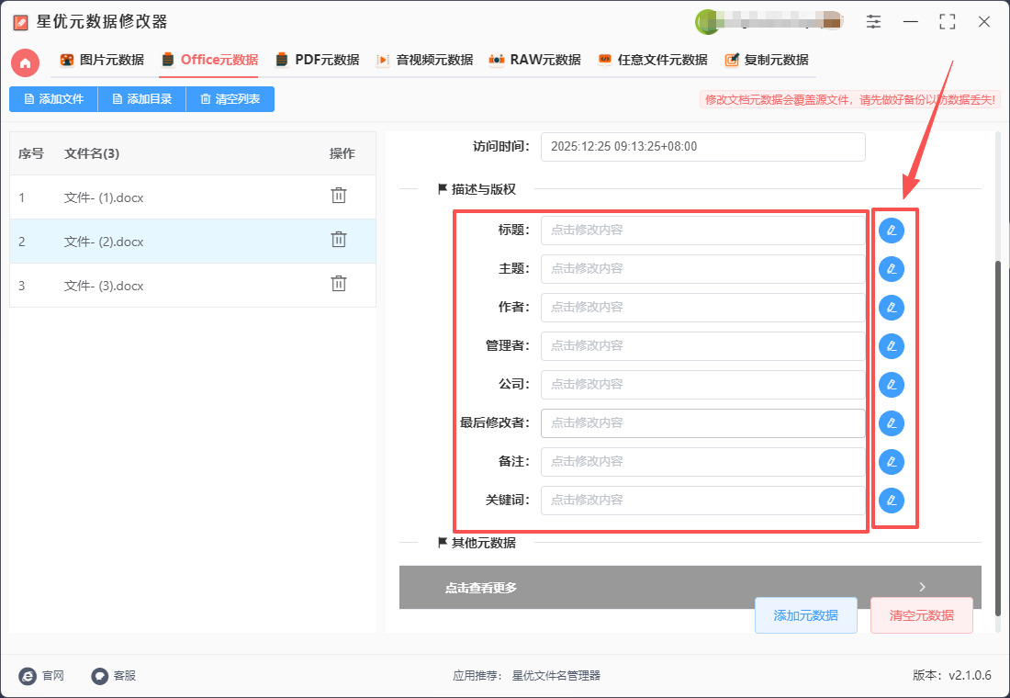Click the 备注 input field
Screen dimensions: 1010x698
tap(702, 462)
